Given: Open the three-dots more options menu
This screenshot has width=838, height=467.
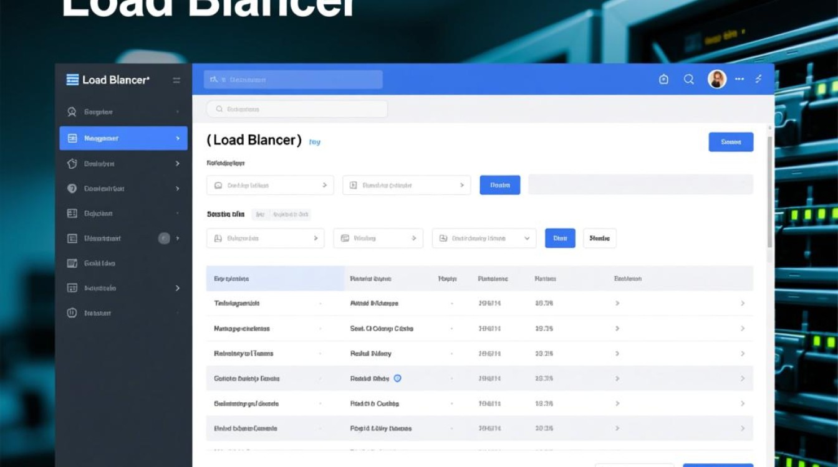Looking at the screenshot, I should coord(739,79).
